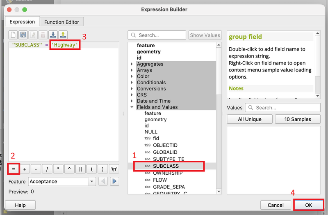Viewport: 328px width, 215px height.
Task: Select feature under Fields and Values
Action: tap(153, 113)
